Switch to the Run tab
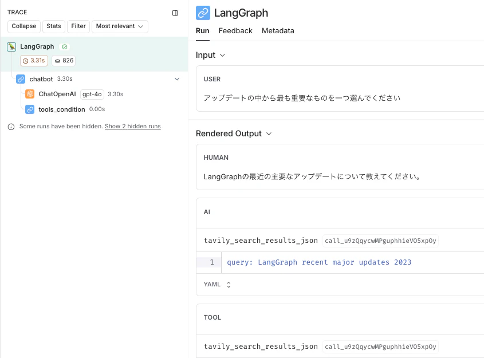Screen dimensions: 484x358 [x=203, y=31]
